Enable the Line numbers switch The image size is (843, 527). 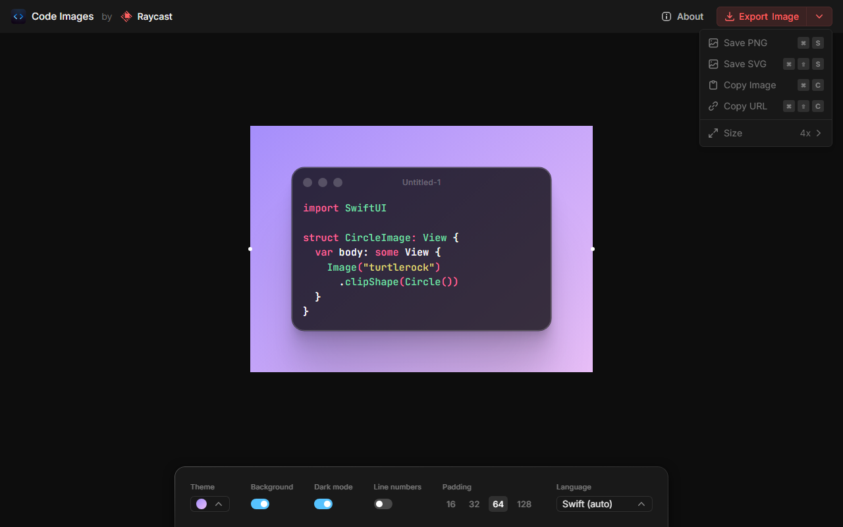pos(383,504)
